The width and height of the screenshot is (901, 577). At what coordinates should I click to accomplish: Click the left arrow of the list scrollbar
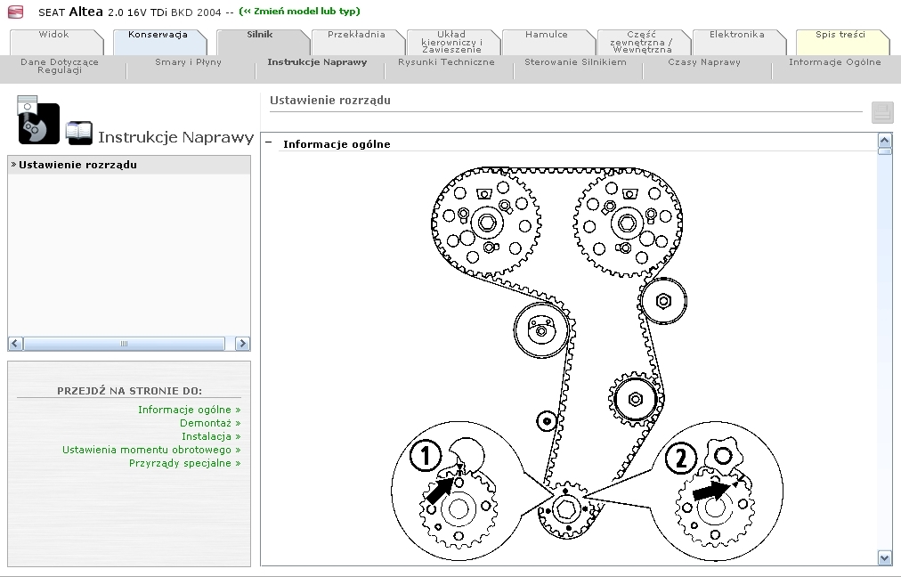point(15,344)
